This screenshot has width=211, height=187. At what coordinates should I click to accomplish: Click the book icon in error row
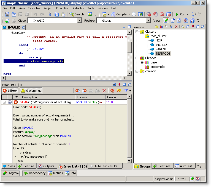[x=10, y=102]
